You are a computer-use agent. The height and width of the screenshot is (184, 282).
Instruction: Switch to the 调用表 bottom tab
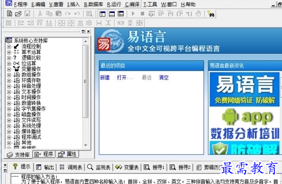[x=71, y=167]
